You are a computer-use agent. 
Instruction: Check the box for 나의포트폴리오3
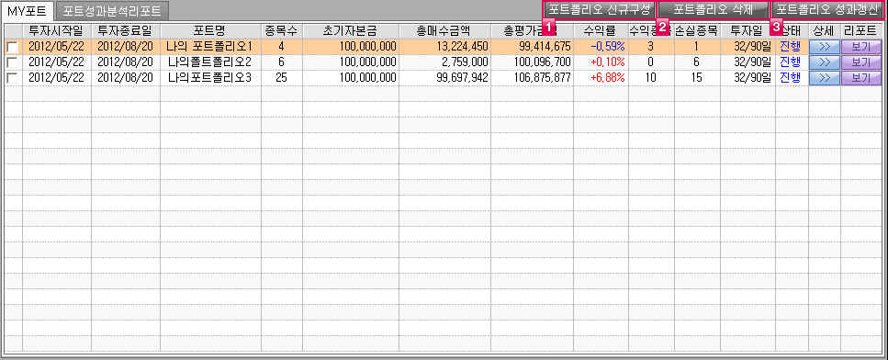(13, 77)
